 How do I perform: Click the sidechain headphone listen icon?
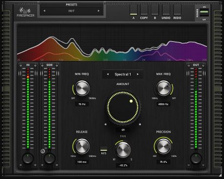[x=43, y=151]
